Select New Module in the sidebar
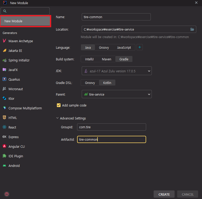The image size is (202, 199). point(25,21)
